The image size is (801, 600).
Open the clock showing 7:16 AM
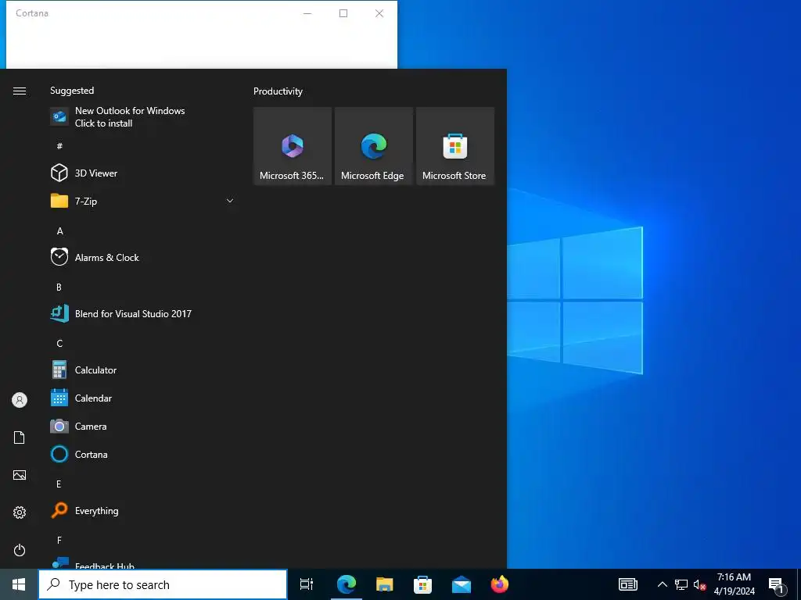tap(734, 584)
